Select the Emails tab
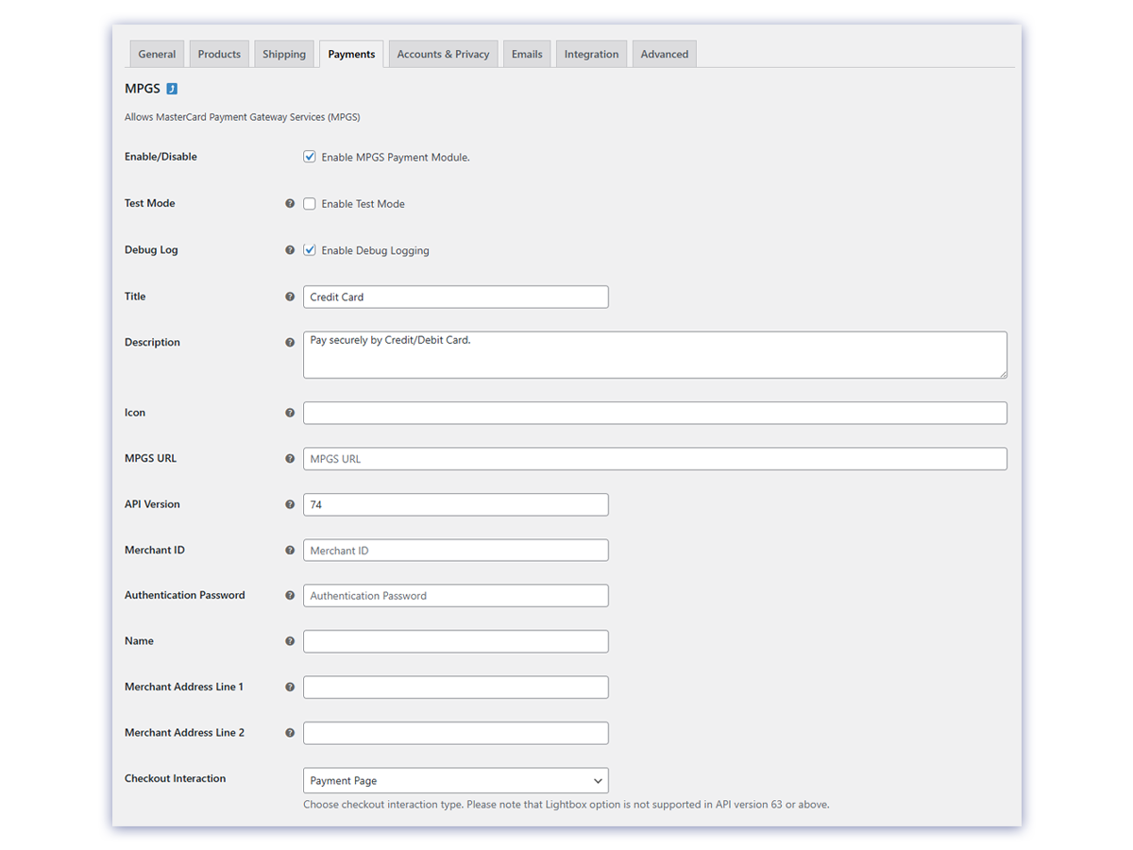Screen dimensions: 1133x850 point(526,54)
